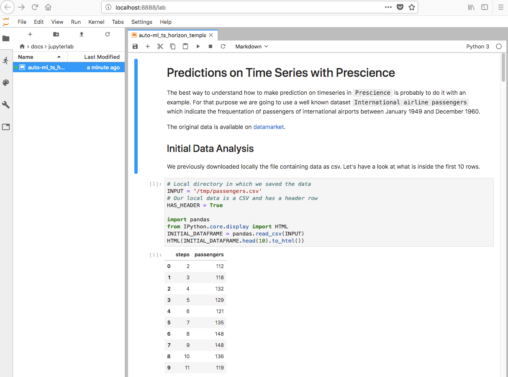Toggle the file browser sidebar folder icon

pyautogui.click(x=6, y=38)
